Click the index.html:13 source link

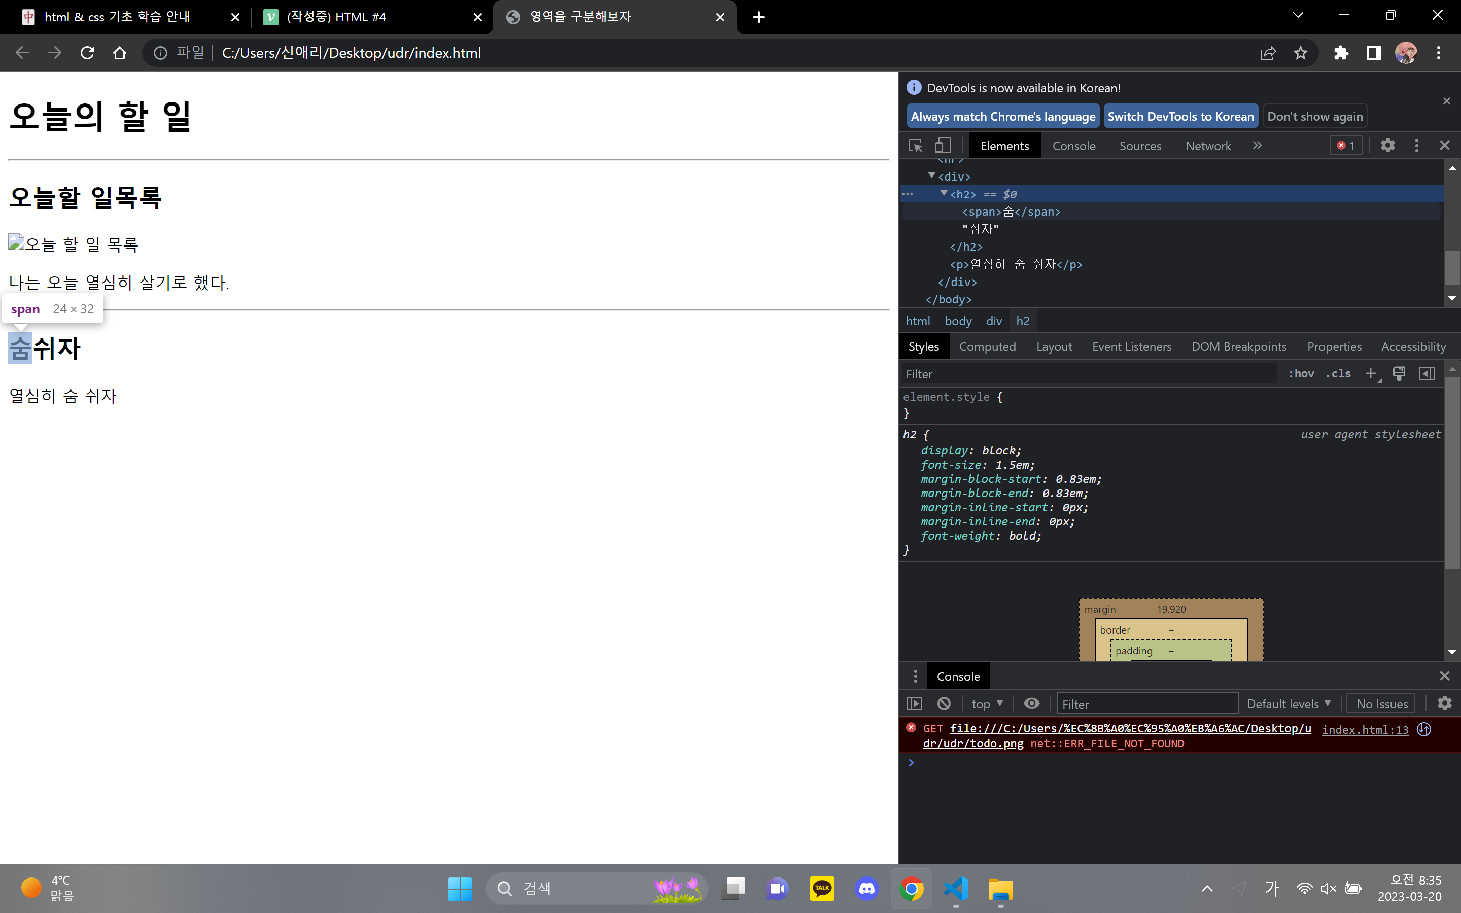[x=1365, y=729]
